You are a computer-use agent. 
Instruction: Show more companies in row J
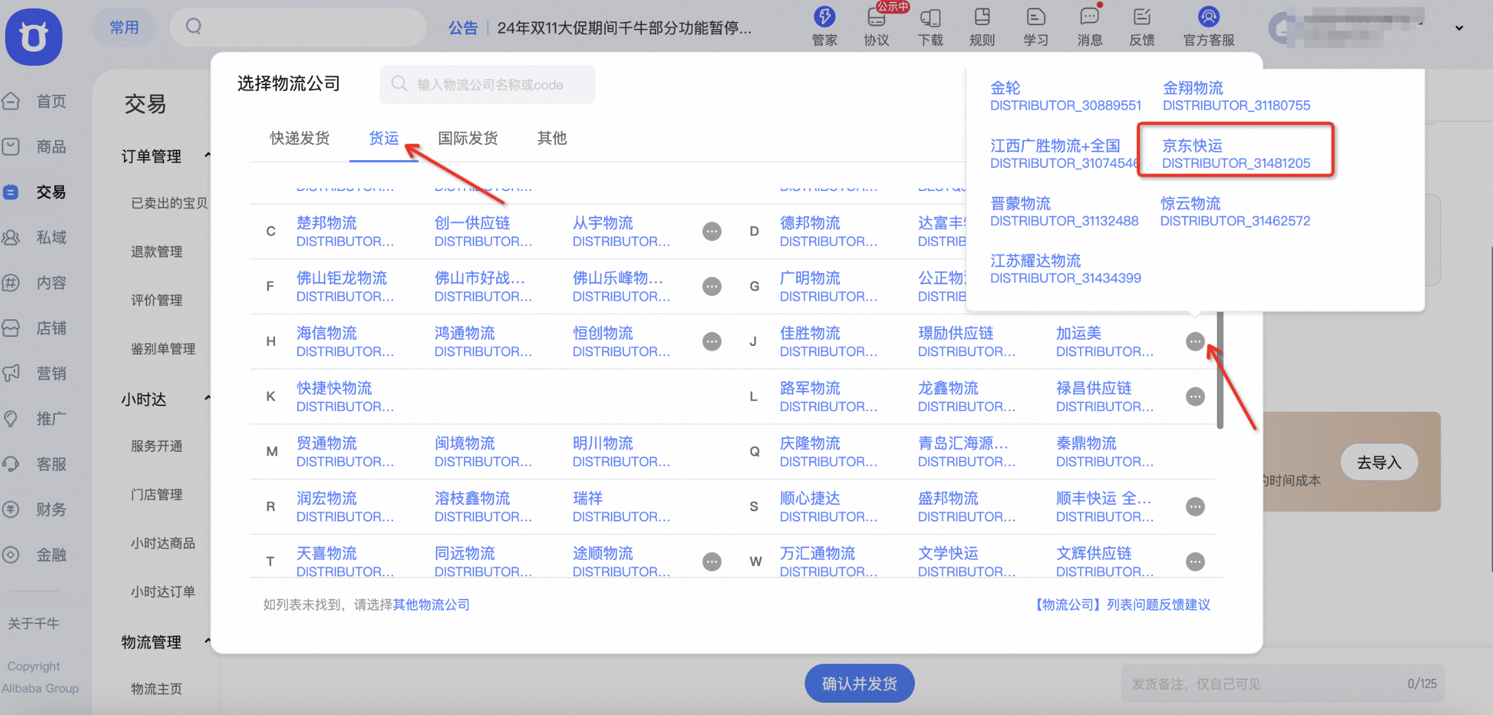click(1195, 341)
